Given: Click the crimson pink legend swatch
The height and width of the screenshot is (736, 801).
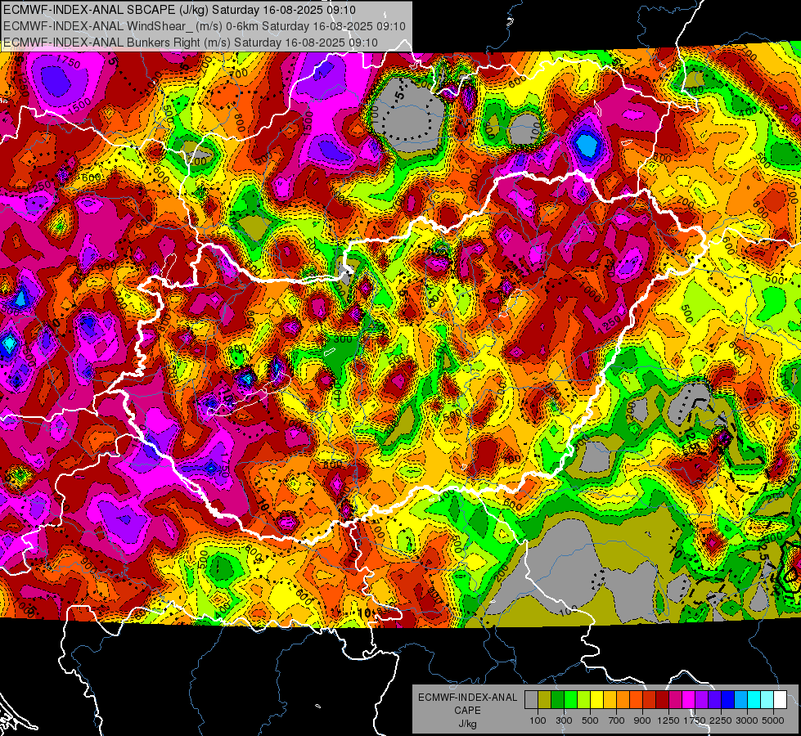Looking at the screenshot, I should (x=675, y=699).
